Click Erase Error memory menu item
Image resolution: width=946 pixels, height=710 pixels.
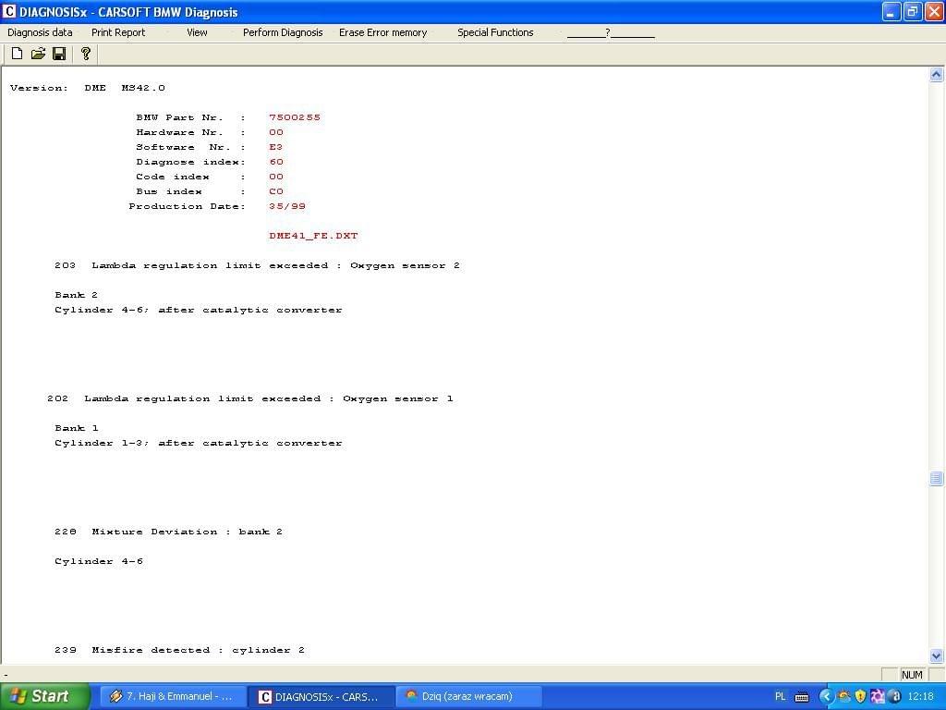[x=382, y=32]
